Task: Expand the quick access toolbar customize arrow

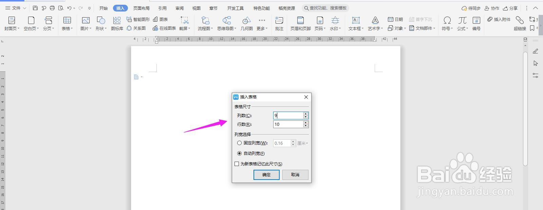Action: click(89, 8)
